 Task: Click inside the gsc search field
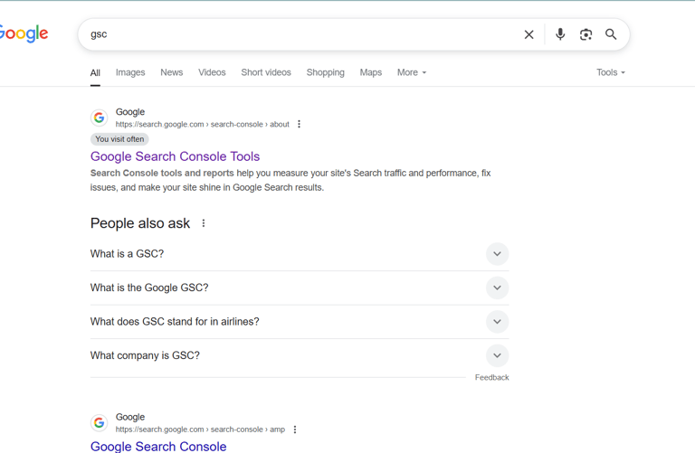coord(301,34)
